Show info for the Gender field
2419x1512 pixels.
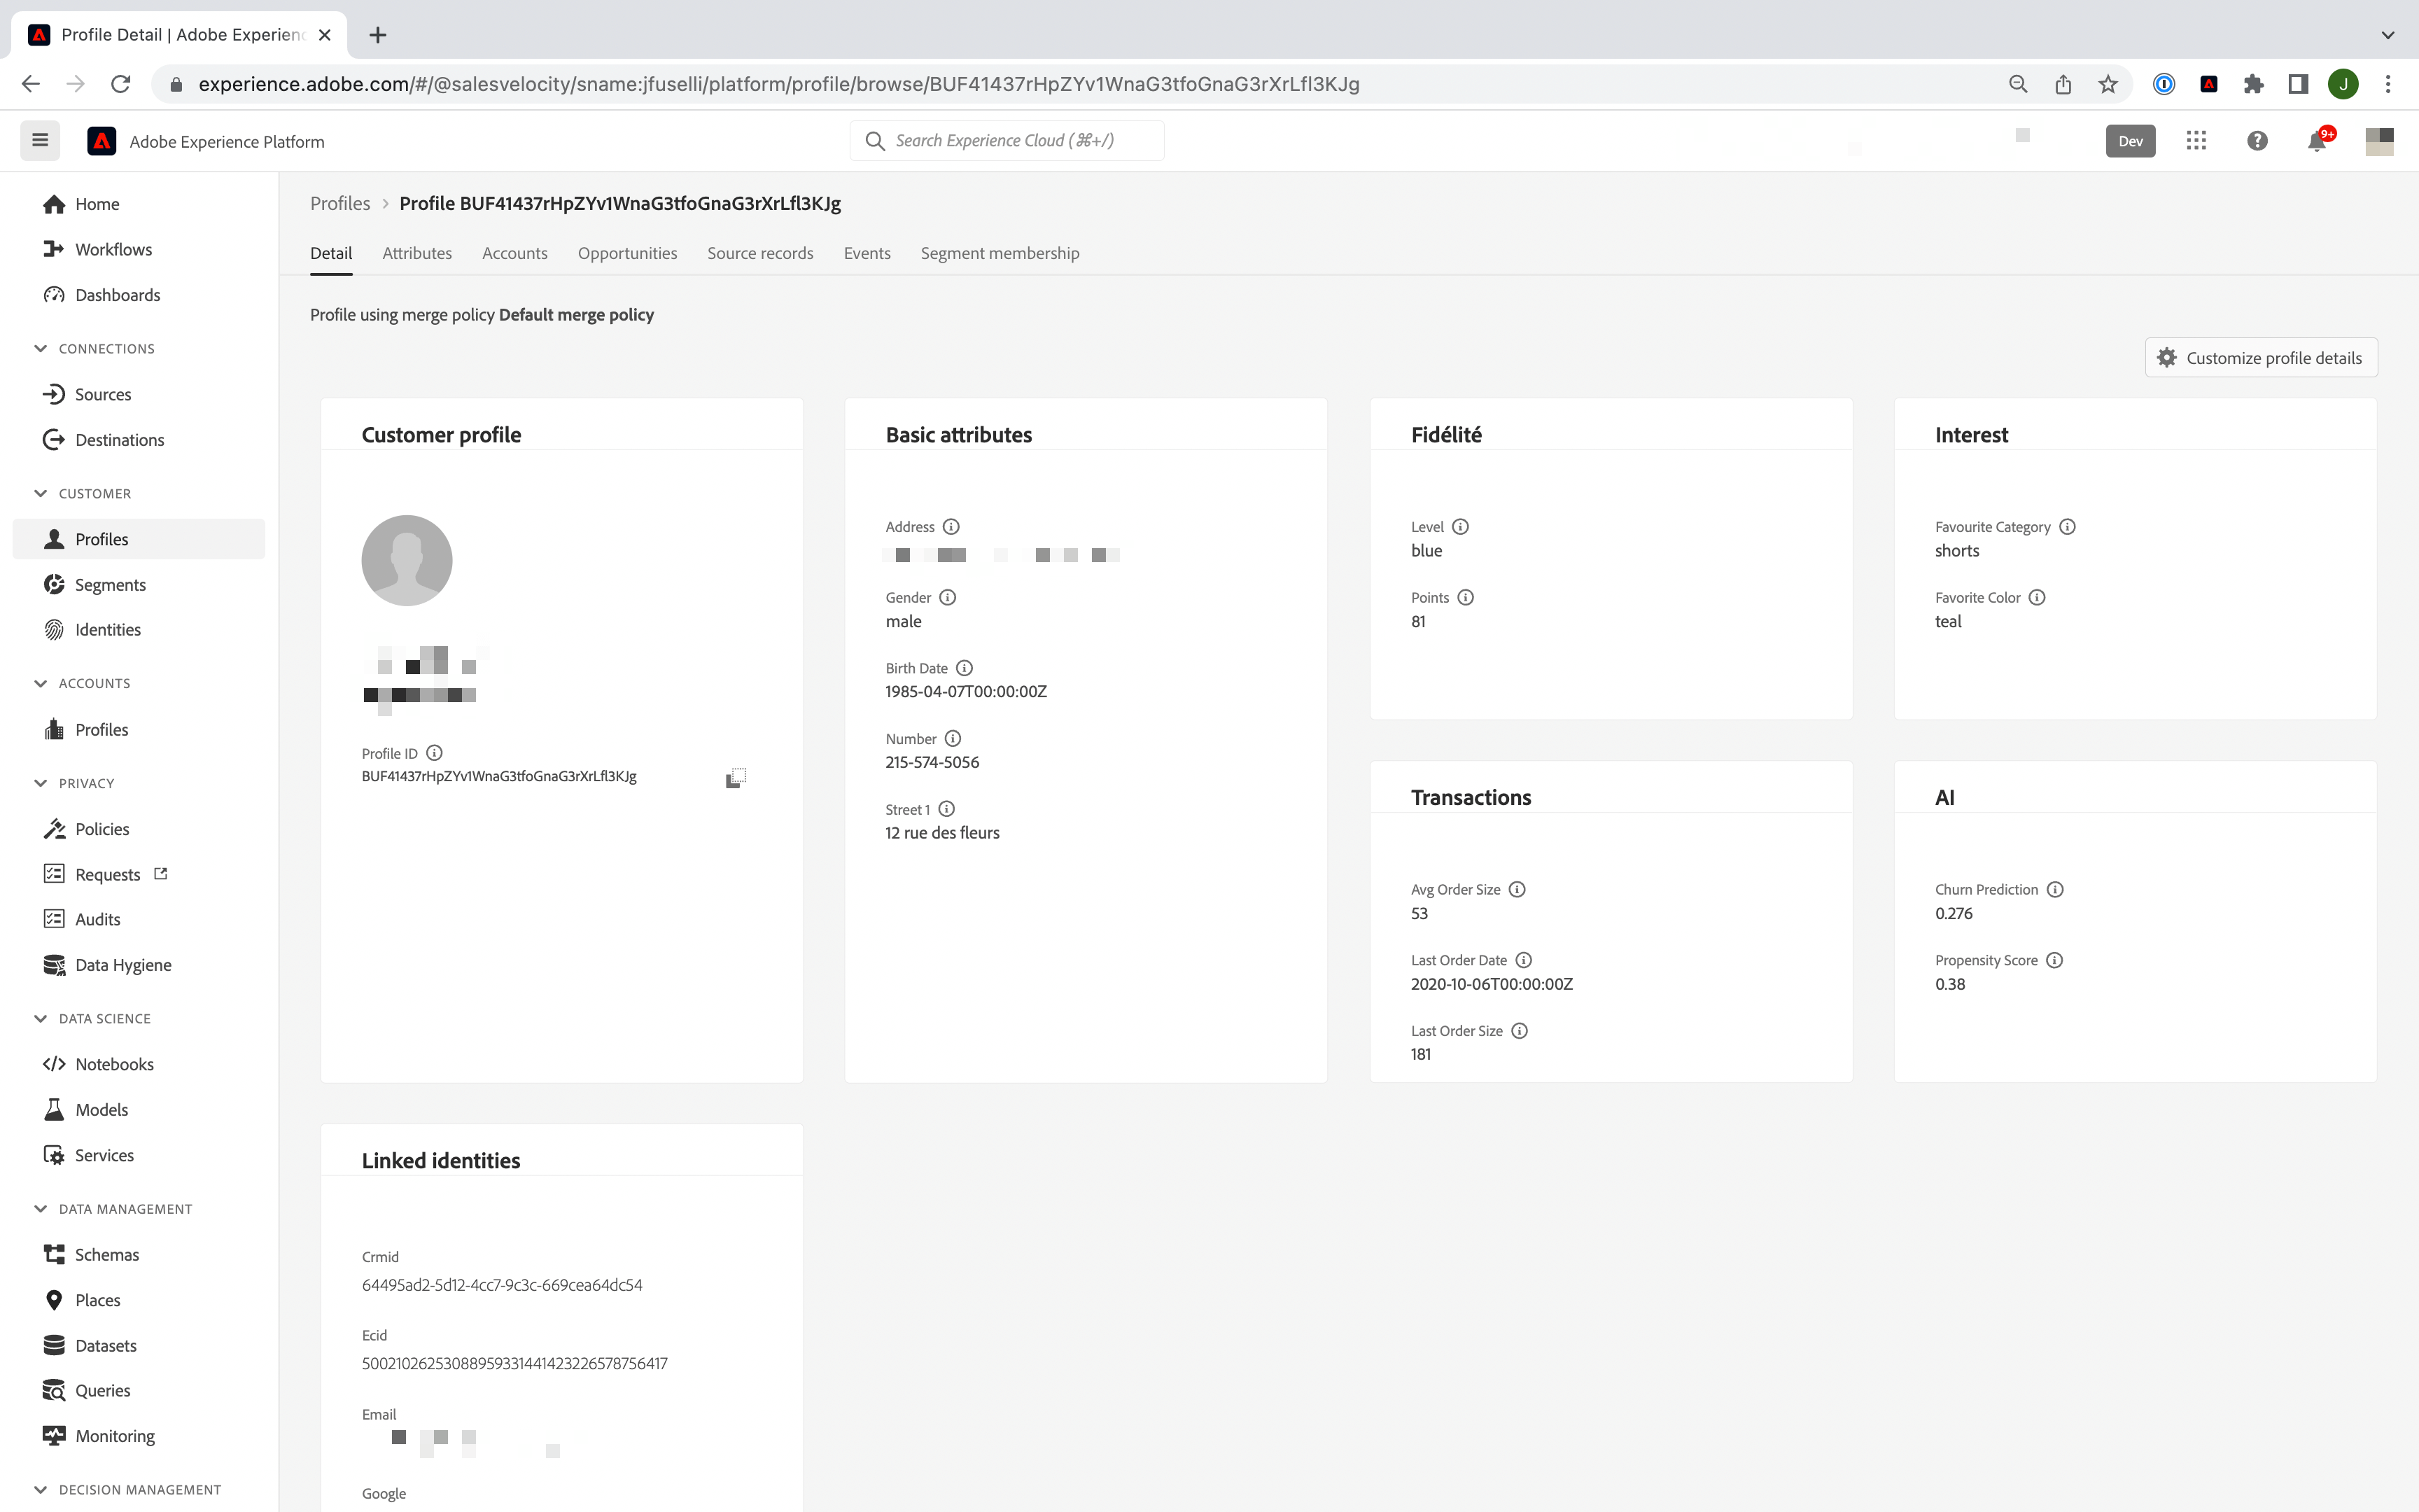click(x=948, y=597)
